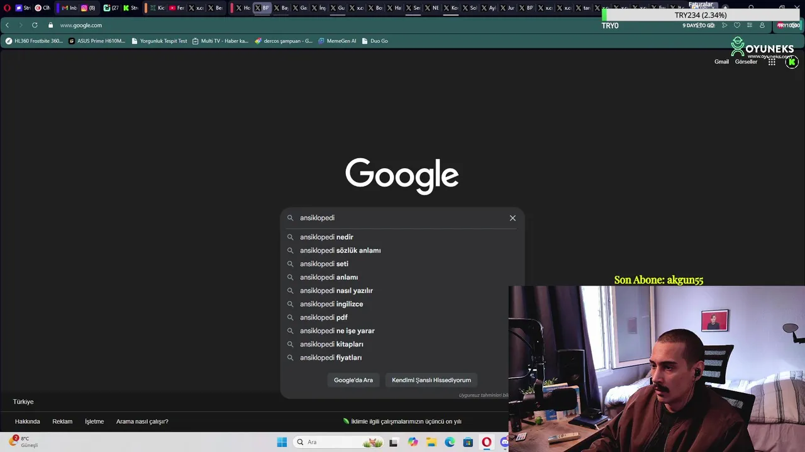The width and height of the screenshot is (805, 452).
Task: Click the play icon in the address bar
Action: click(x=724, y=25)
